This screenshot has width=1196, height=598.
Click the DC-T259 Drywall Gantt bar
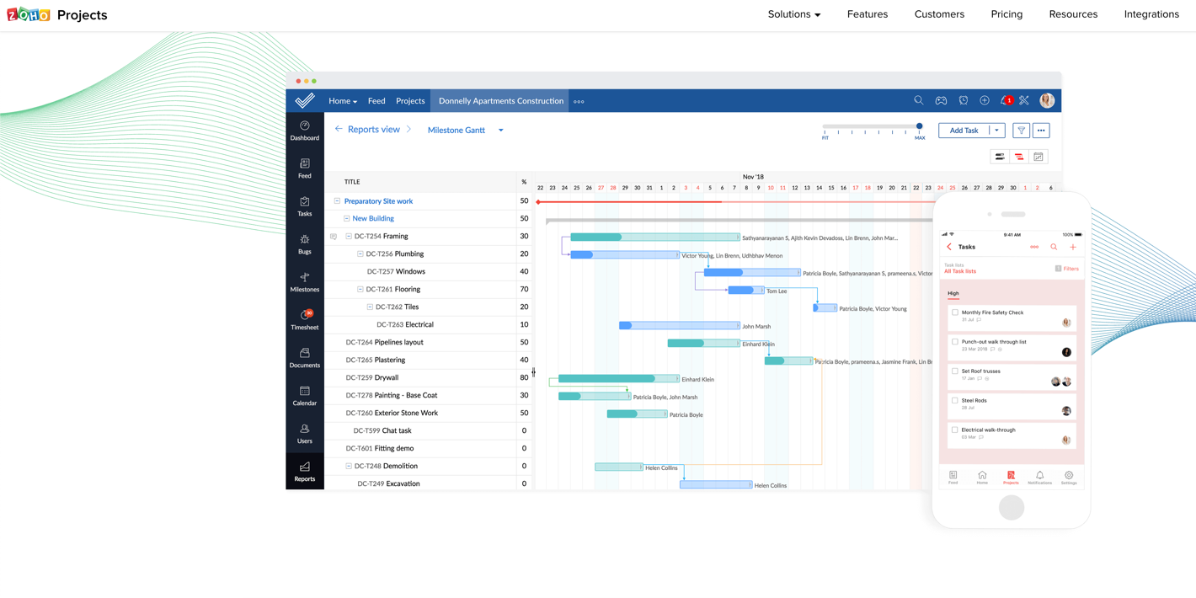tap(619, 378)
